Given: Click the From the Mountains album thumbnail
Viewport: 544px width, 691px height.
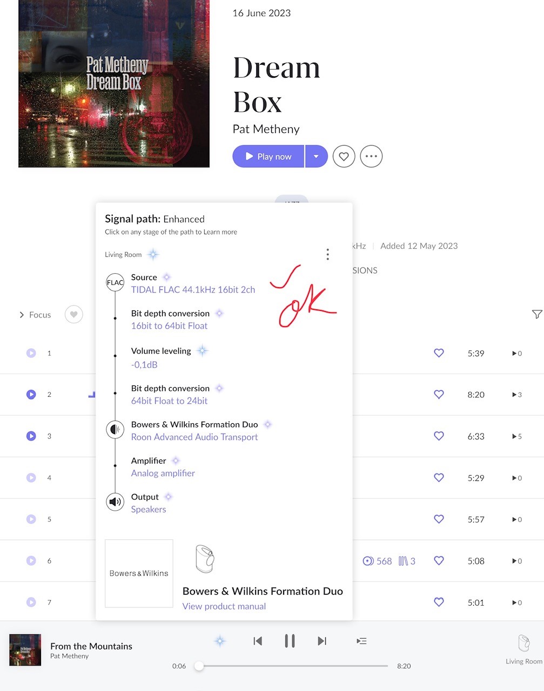Looking at the screenshot, I should (25, 650).
